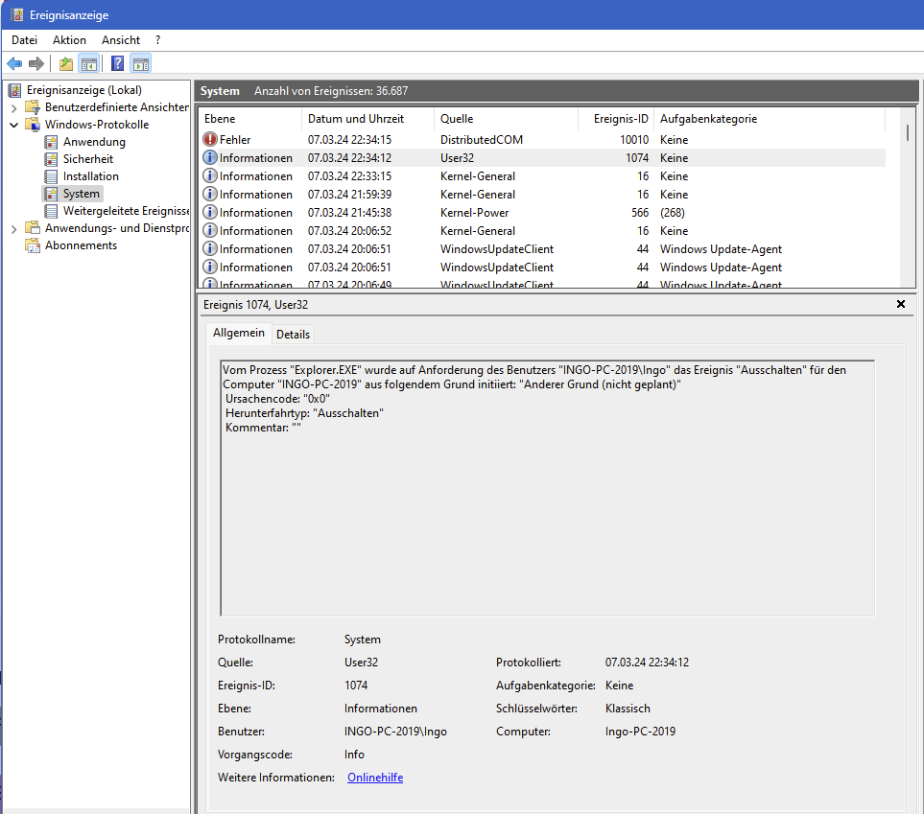The height and width of the screenshot is (814, 924).
Task: Click the Sicherheit log icon
Action: pyautogui.click(x=52, y=159)
